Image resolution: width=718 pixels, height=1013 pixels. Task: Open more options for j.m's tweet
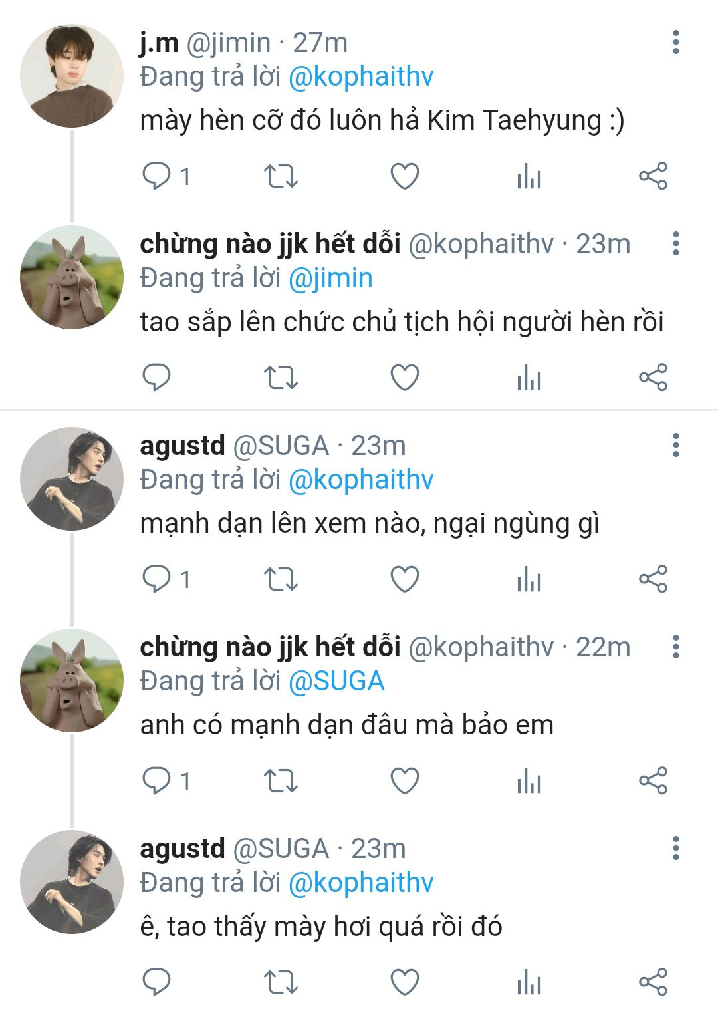pos(675,42)
